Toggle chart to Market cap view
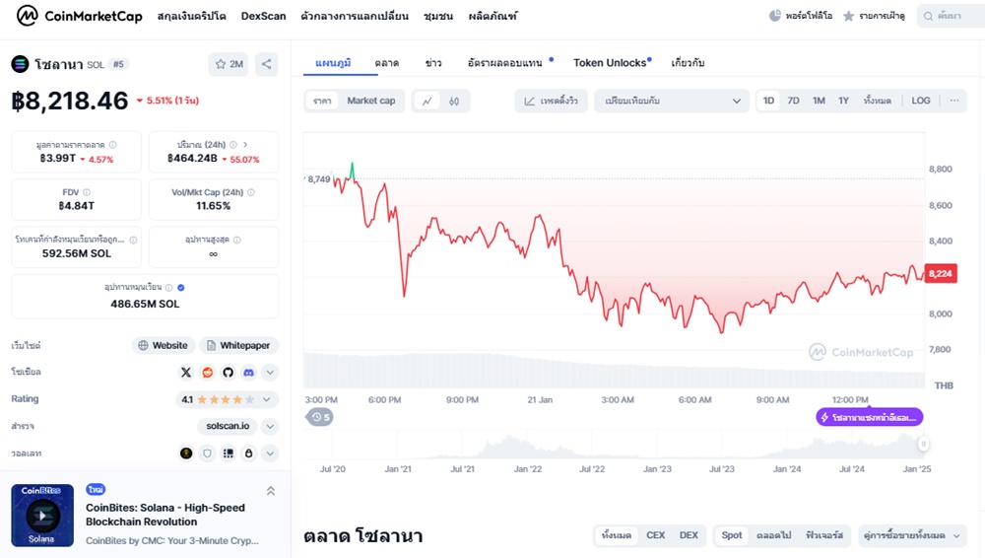This screenshot has height=558, width=985. [371, 101]
